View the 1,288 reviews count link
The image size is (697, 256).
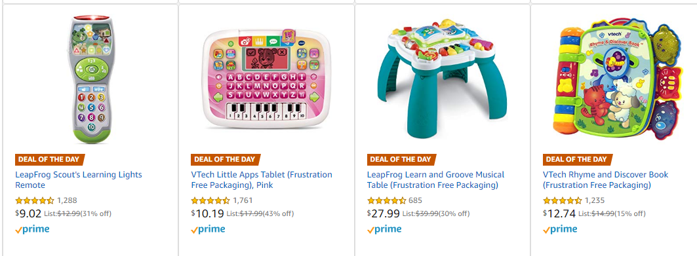[67, 200]
